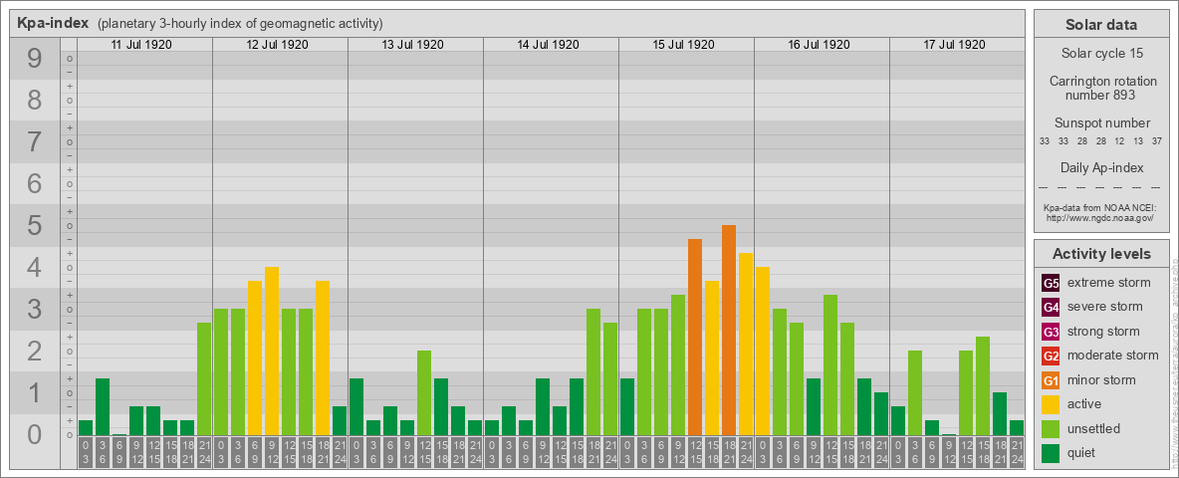
Task: Click the yellow 21-24 bar on 15 Jul
Action: click(x=745, y=345)
